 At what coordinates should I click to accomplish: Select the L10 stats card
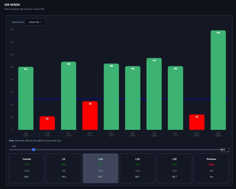click(x=100, y=168)
